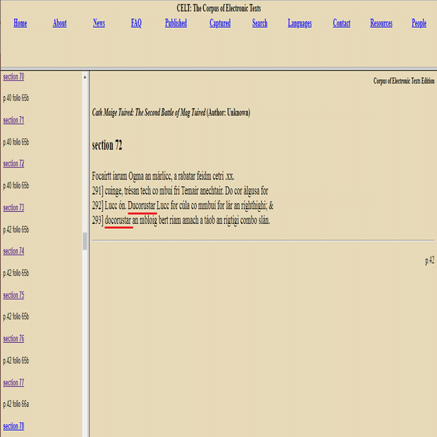Click the 'p.42' page marker at right
This screenshot has width=437, height=437.
pos(430,261)
